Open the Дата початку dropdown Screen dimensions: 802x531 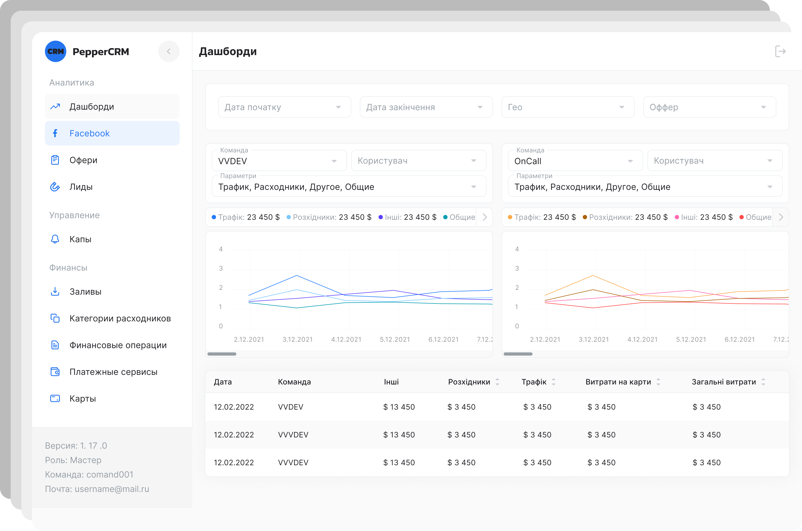pos(284,107)
